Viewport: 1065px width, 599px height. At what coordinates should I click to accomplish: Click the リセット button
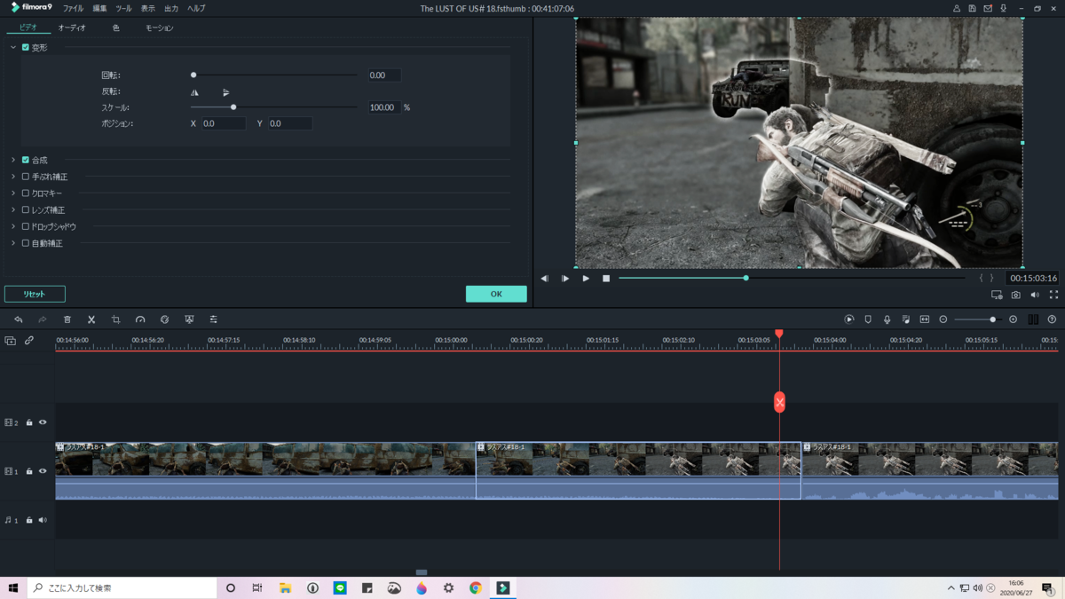click(35, 294)
